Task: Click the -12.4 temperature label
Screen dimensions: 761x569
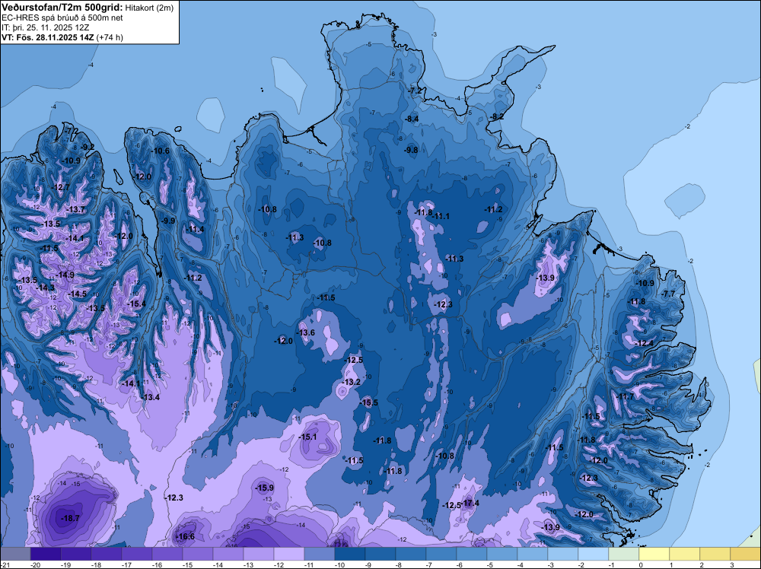Action: point(645,343)
